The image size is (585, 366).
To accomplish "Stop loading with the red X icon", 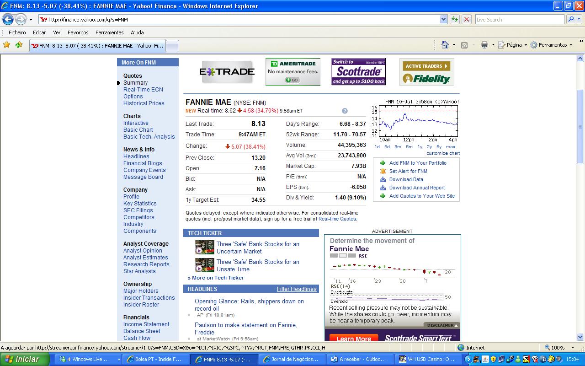I will point(467,19).
